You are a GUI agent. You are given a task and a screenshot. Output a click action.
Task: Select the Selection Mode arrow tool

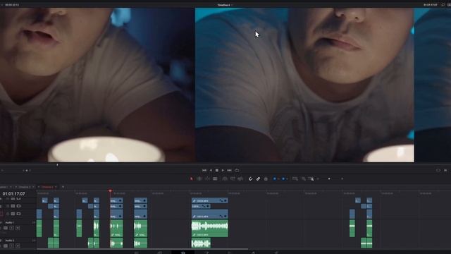pos(191,179)
